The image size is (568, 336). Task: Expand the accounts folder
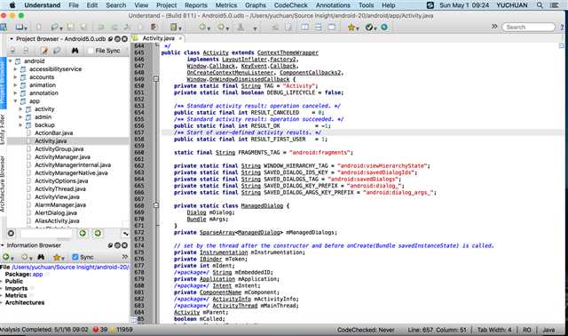pos(15,77)
